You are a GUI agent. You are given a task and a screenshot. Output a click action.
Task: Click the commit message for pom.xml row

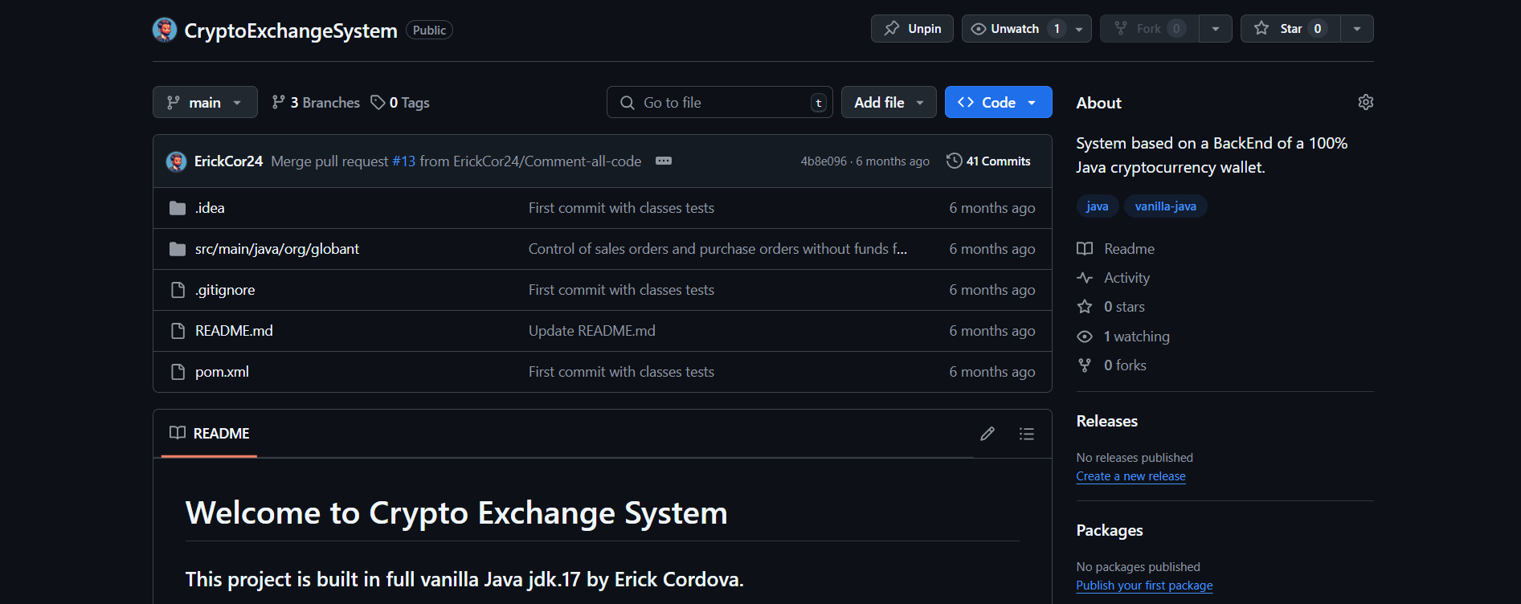click(621, 372)
